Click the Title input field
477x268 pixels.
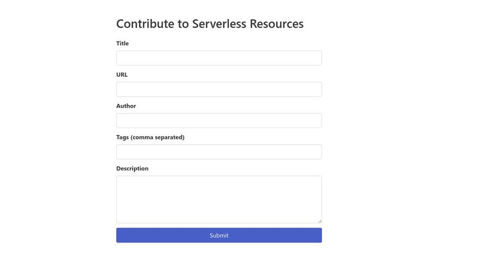(219, 58)
